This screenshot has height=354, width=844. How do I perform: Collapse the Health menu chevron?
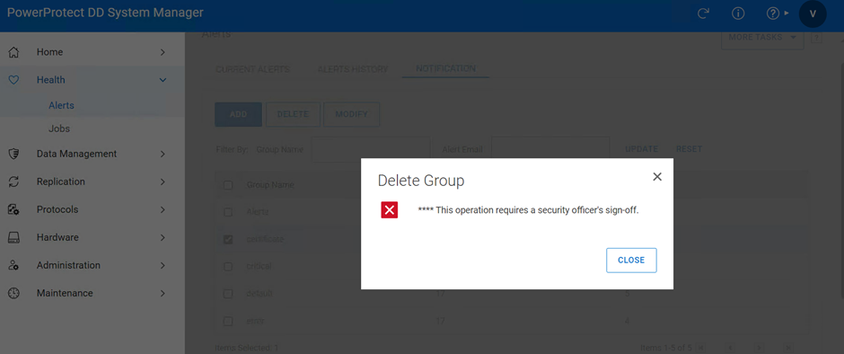click(x=163, y=80)
